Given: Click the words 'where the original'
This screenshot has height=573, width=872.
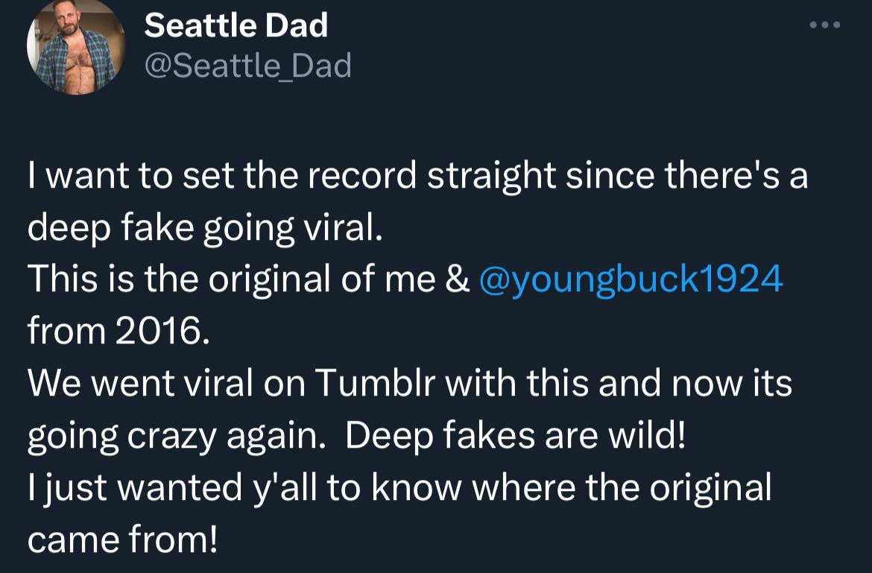Looking at the screenshot, I should pos(622,488).
